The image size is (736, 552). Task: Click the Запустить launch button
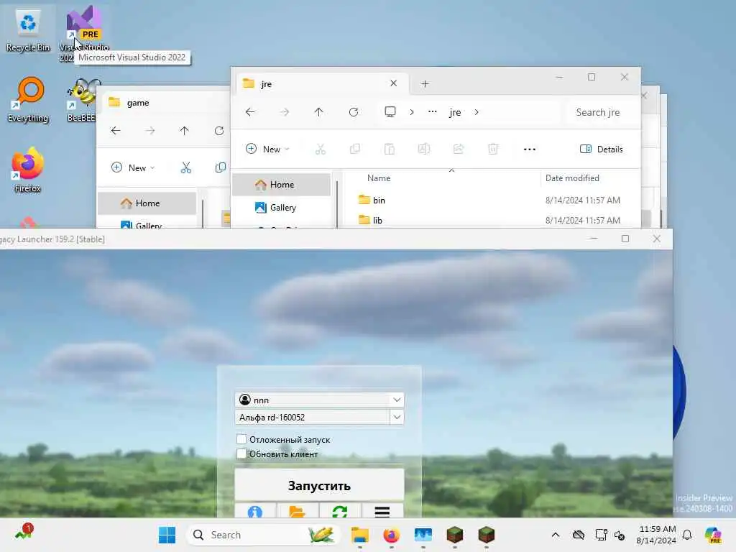pyautogui.click(x=319, y=485)
